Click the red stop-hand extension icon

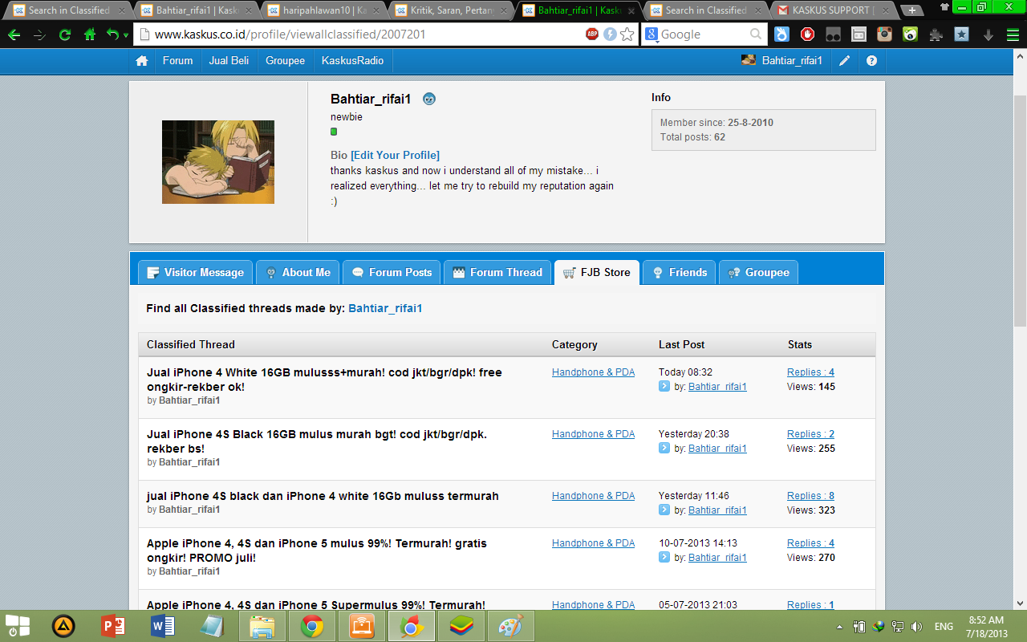[x=807, y=35]
